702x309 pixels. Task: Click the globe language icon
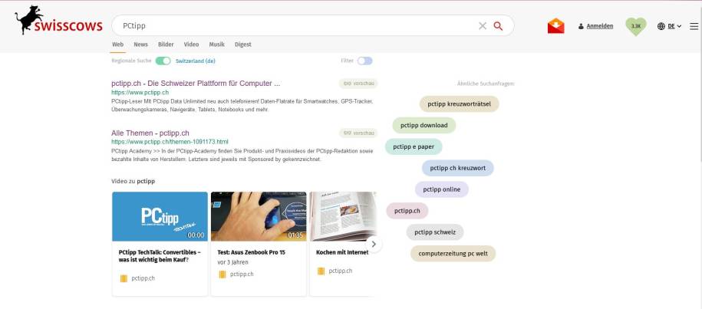662,26
